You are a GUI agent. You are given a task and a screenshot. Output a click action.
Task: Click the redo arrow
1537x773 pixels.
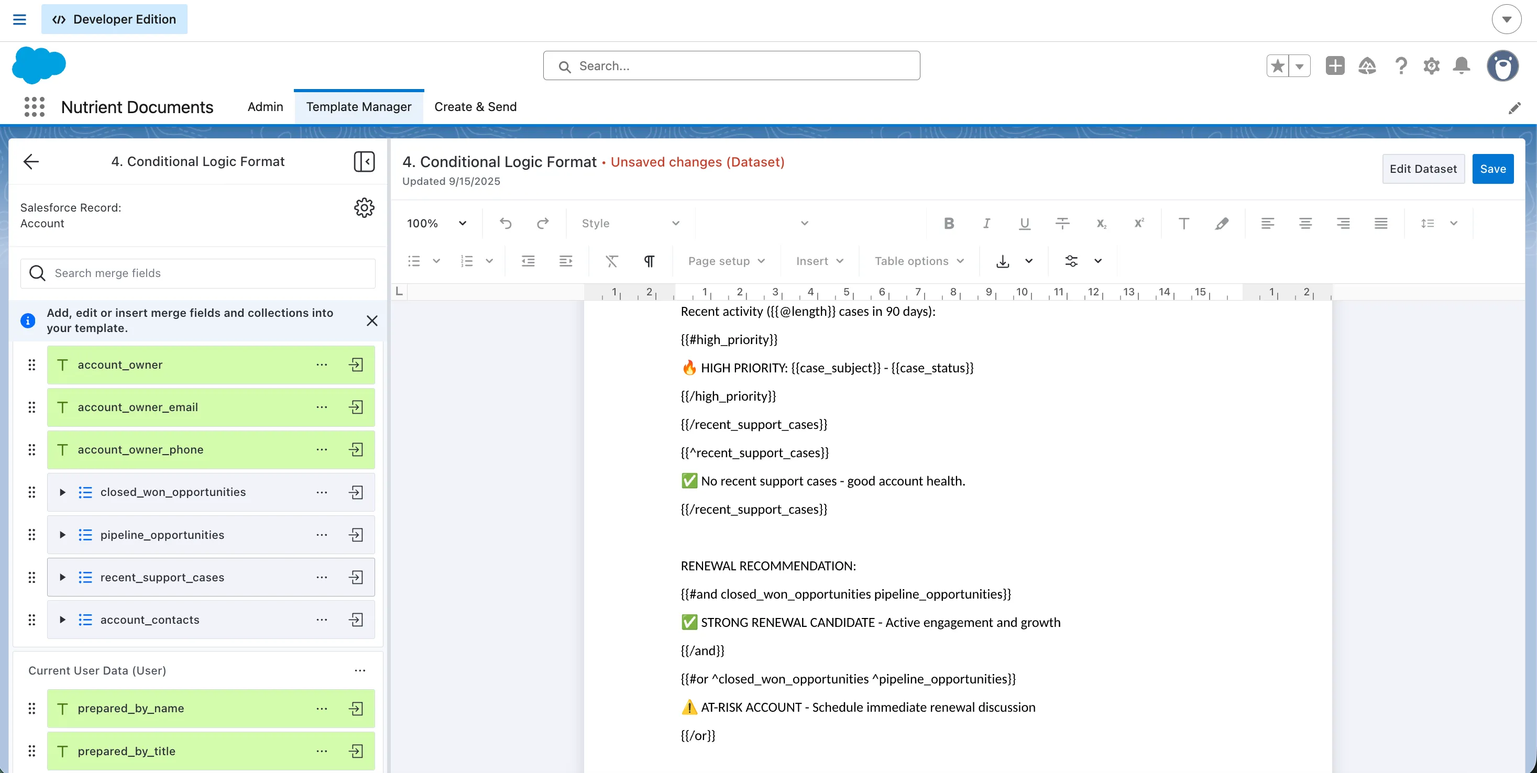tap(542, 223)
